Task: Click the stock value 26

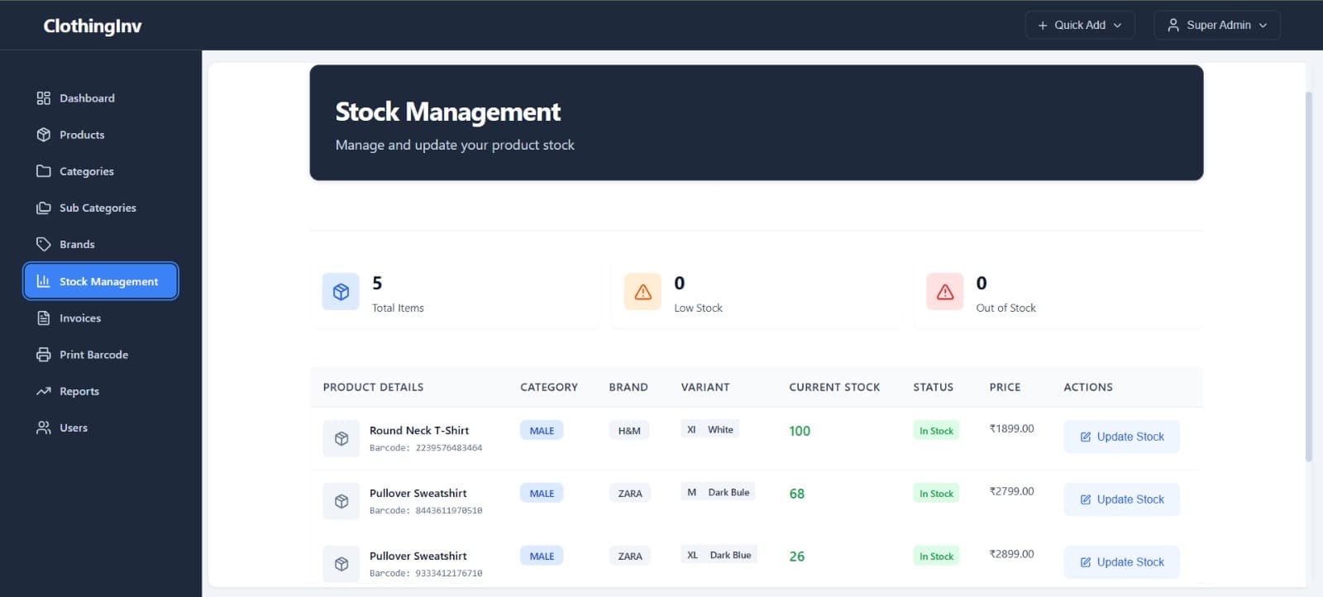Action: [797, 556]
